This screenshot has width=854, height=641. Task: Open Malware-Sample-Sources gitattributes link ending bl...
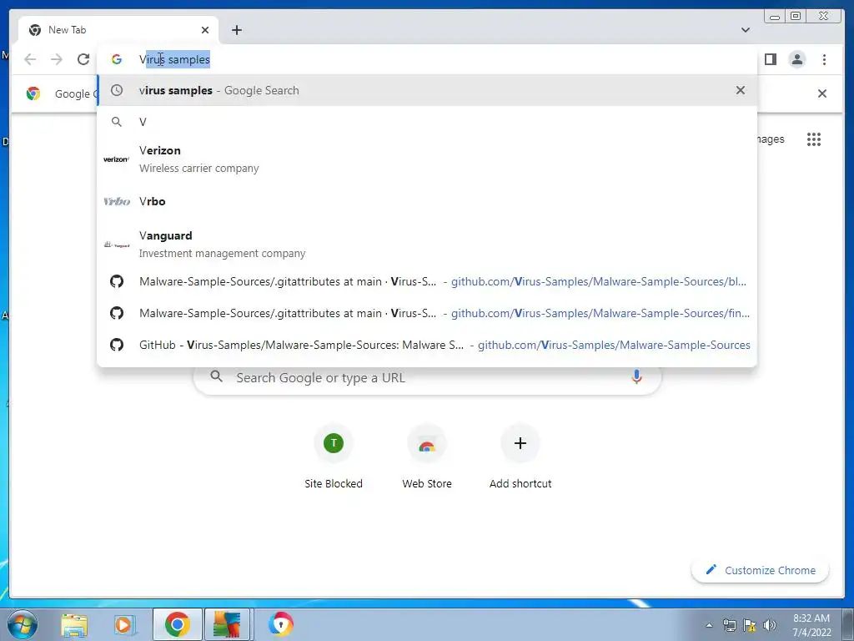[x=427, y=282]
